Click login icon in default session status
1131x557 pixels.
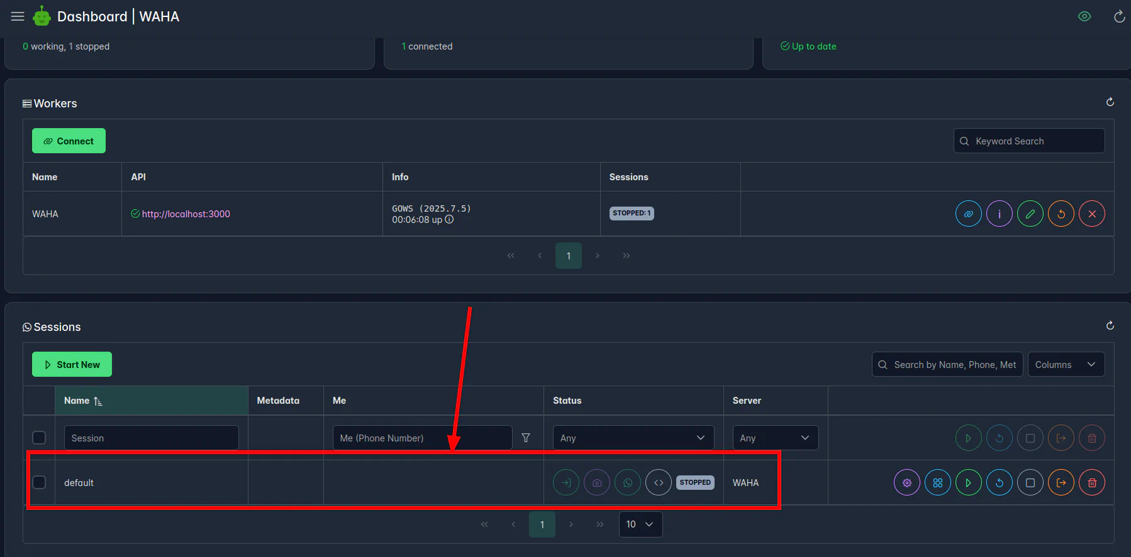click(x=566, y=482)
